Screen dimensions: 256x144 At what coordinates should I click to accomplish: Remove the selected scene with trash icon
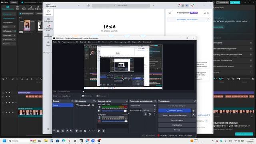point(58,131)
